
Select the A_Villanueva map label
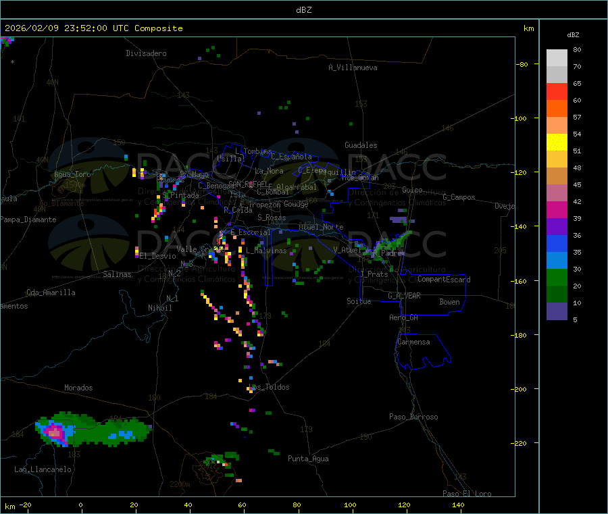[353, 68]
